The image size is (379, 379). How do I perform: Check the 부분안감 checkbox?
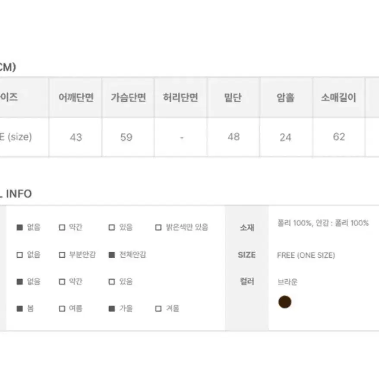tap(62, 255)
